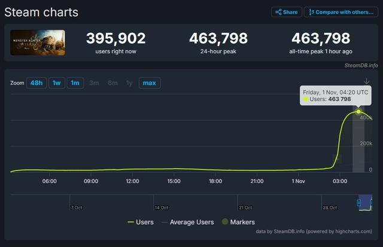Select the 1m zoom range

[75, 83]
